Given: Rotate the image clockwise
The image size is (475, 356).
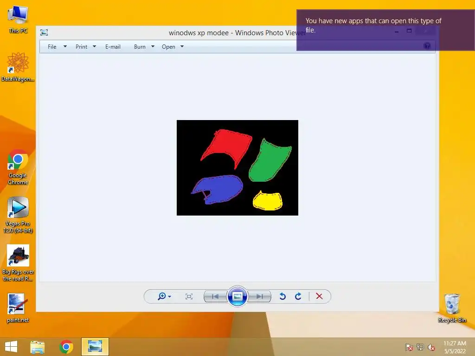Looking at the screenshot, I should [x=298, y=296].
